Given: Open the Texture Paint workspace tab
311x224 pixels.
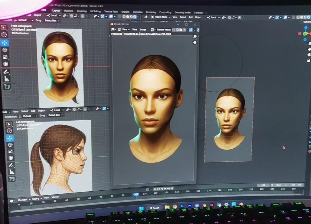Looking at the screenshot, I should (x=111, y=12).
